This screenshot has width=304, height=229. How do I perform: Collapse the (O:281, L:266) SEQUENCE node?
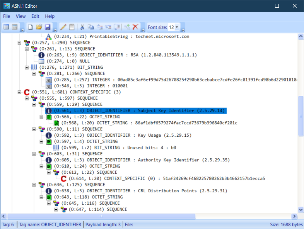(x=34, y=73)
